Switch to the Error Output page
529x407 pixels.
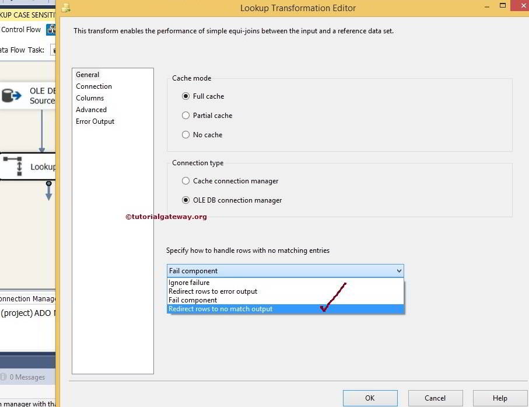click(x=94, y=121)
